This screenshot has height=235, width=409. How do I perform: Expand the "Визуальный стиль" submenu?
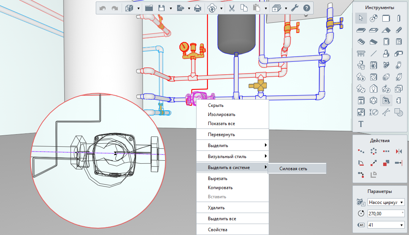pyautogui.click(x=232, y=157)
